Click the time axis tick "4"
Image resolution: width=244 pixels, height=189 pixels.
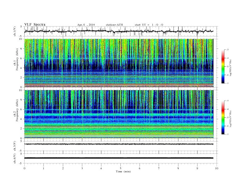coord(101,168)
